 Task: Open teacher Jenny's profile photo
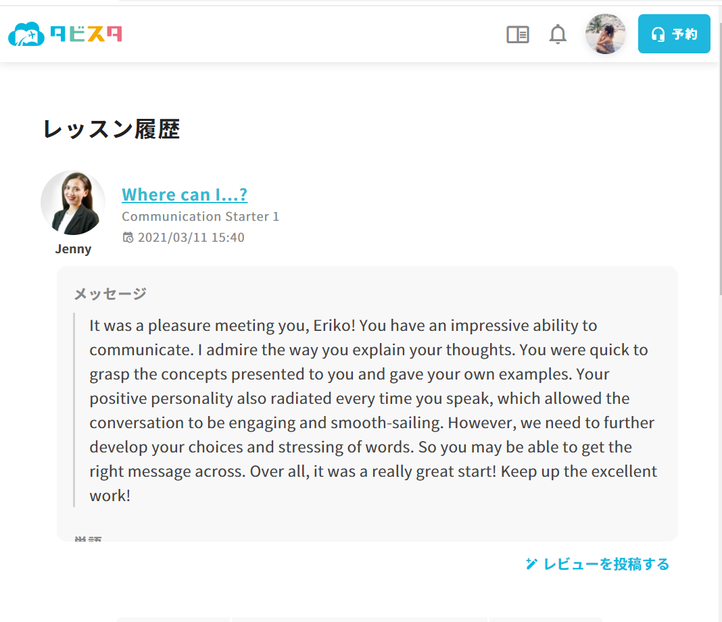tap(73, 203)
